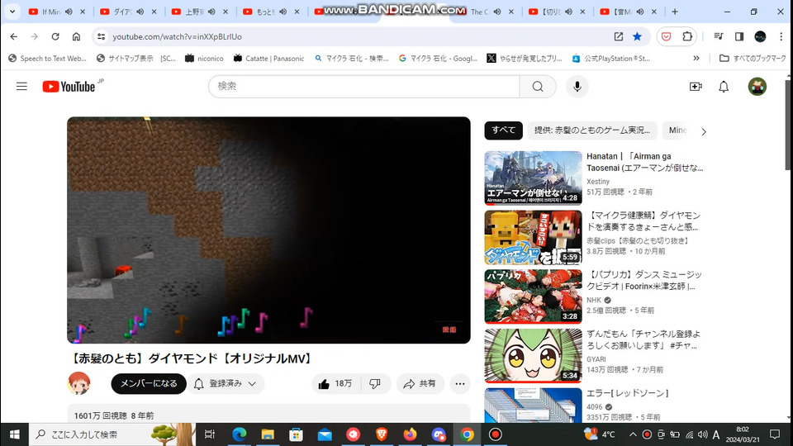The height and width of the screenshot is (446, 793).
Task: Click the address bar URL
Action: click(177, 36)
